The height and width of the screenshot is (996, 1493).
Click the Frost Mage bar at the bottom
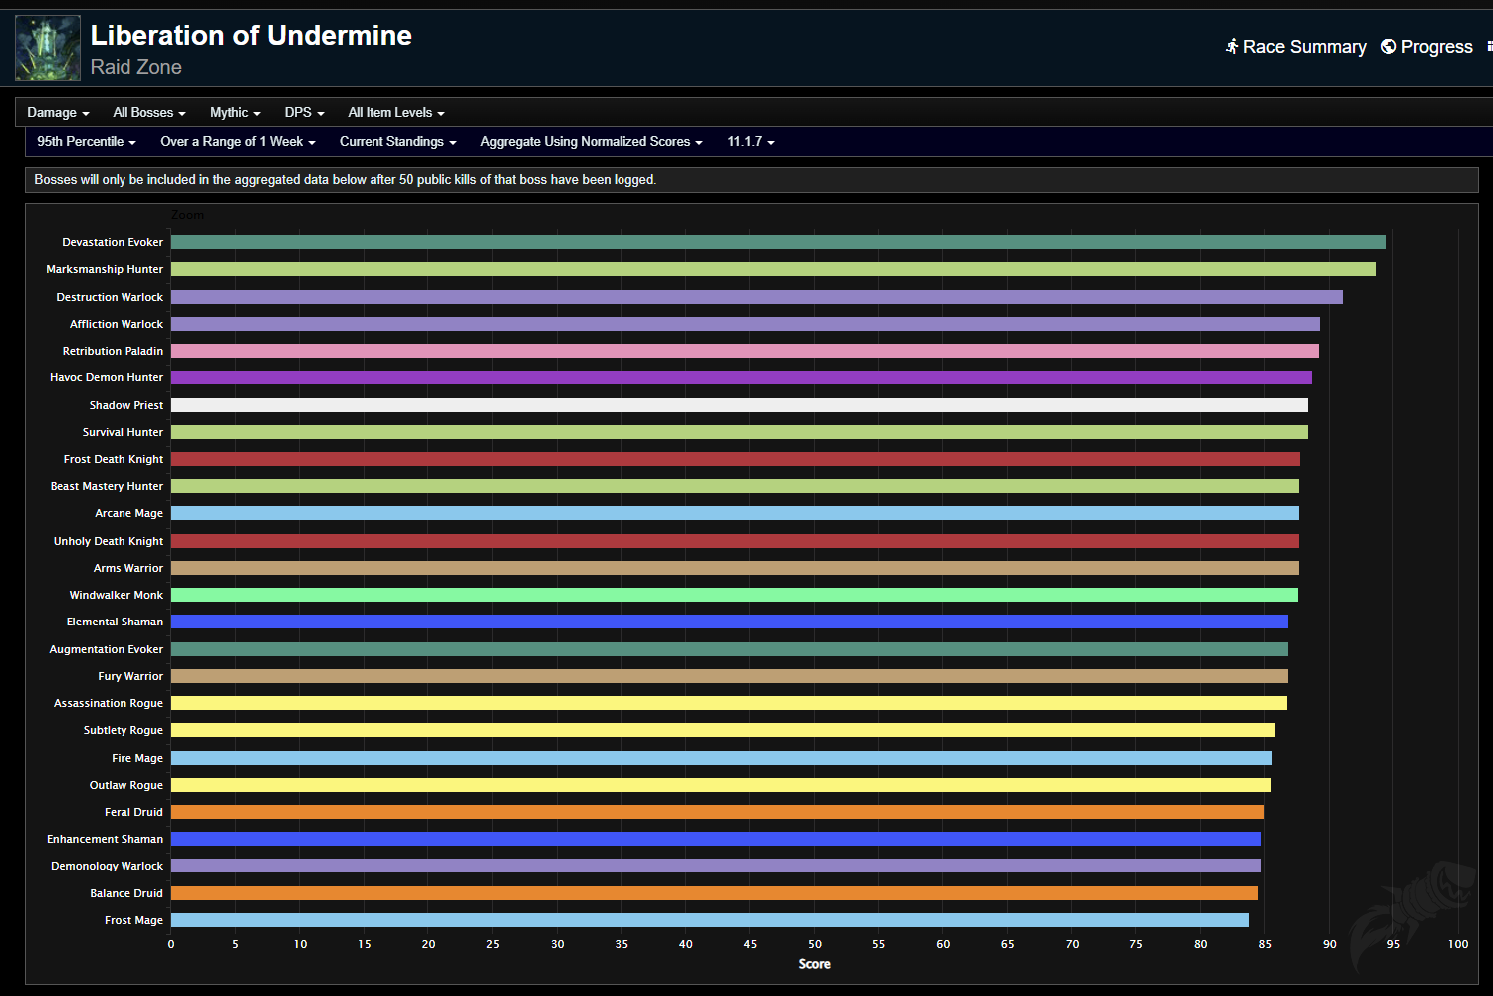709,920
